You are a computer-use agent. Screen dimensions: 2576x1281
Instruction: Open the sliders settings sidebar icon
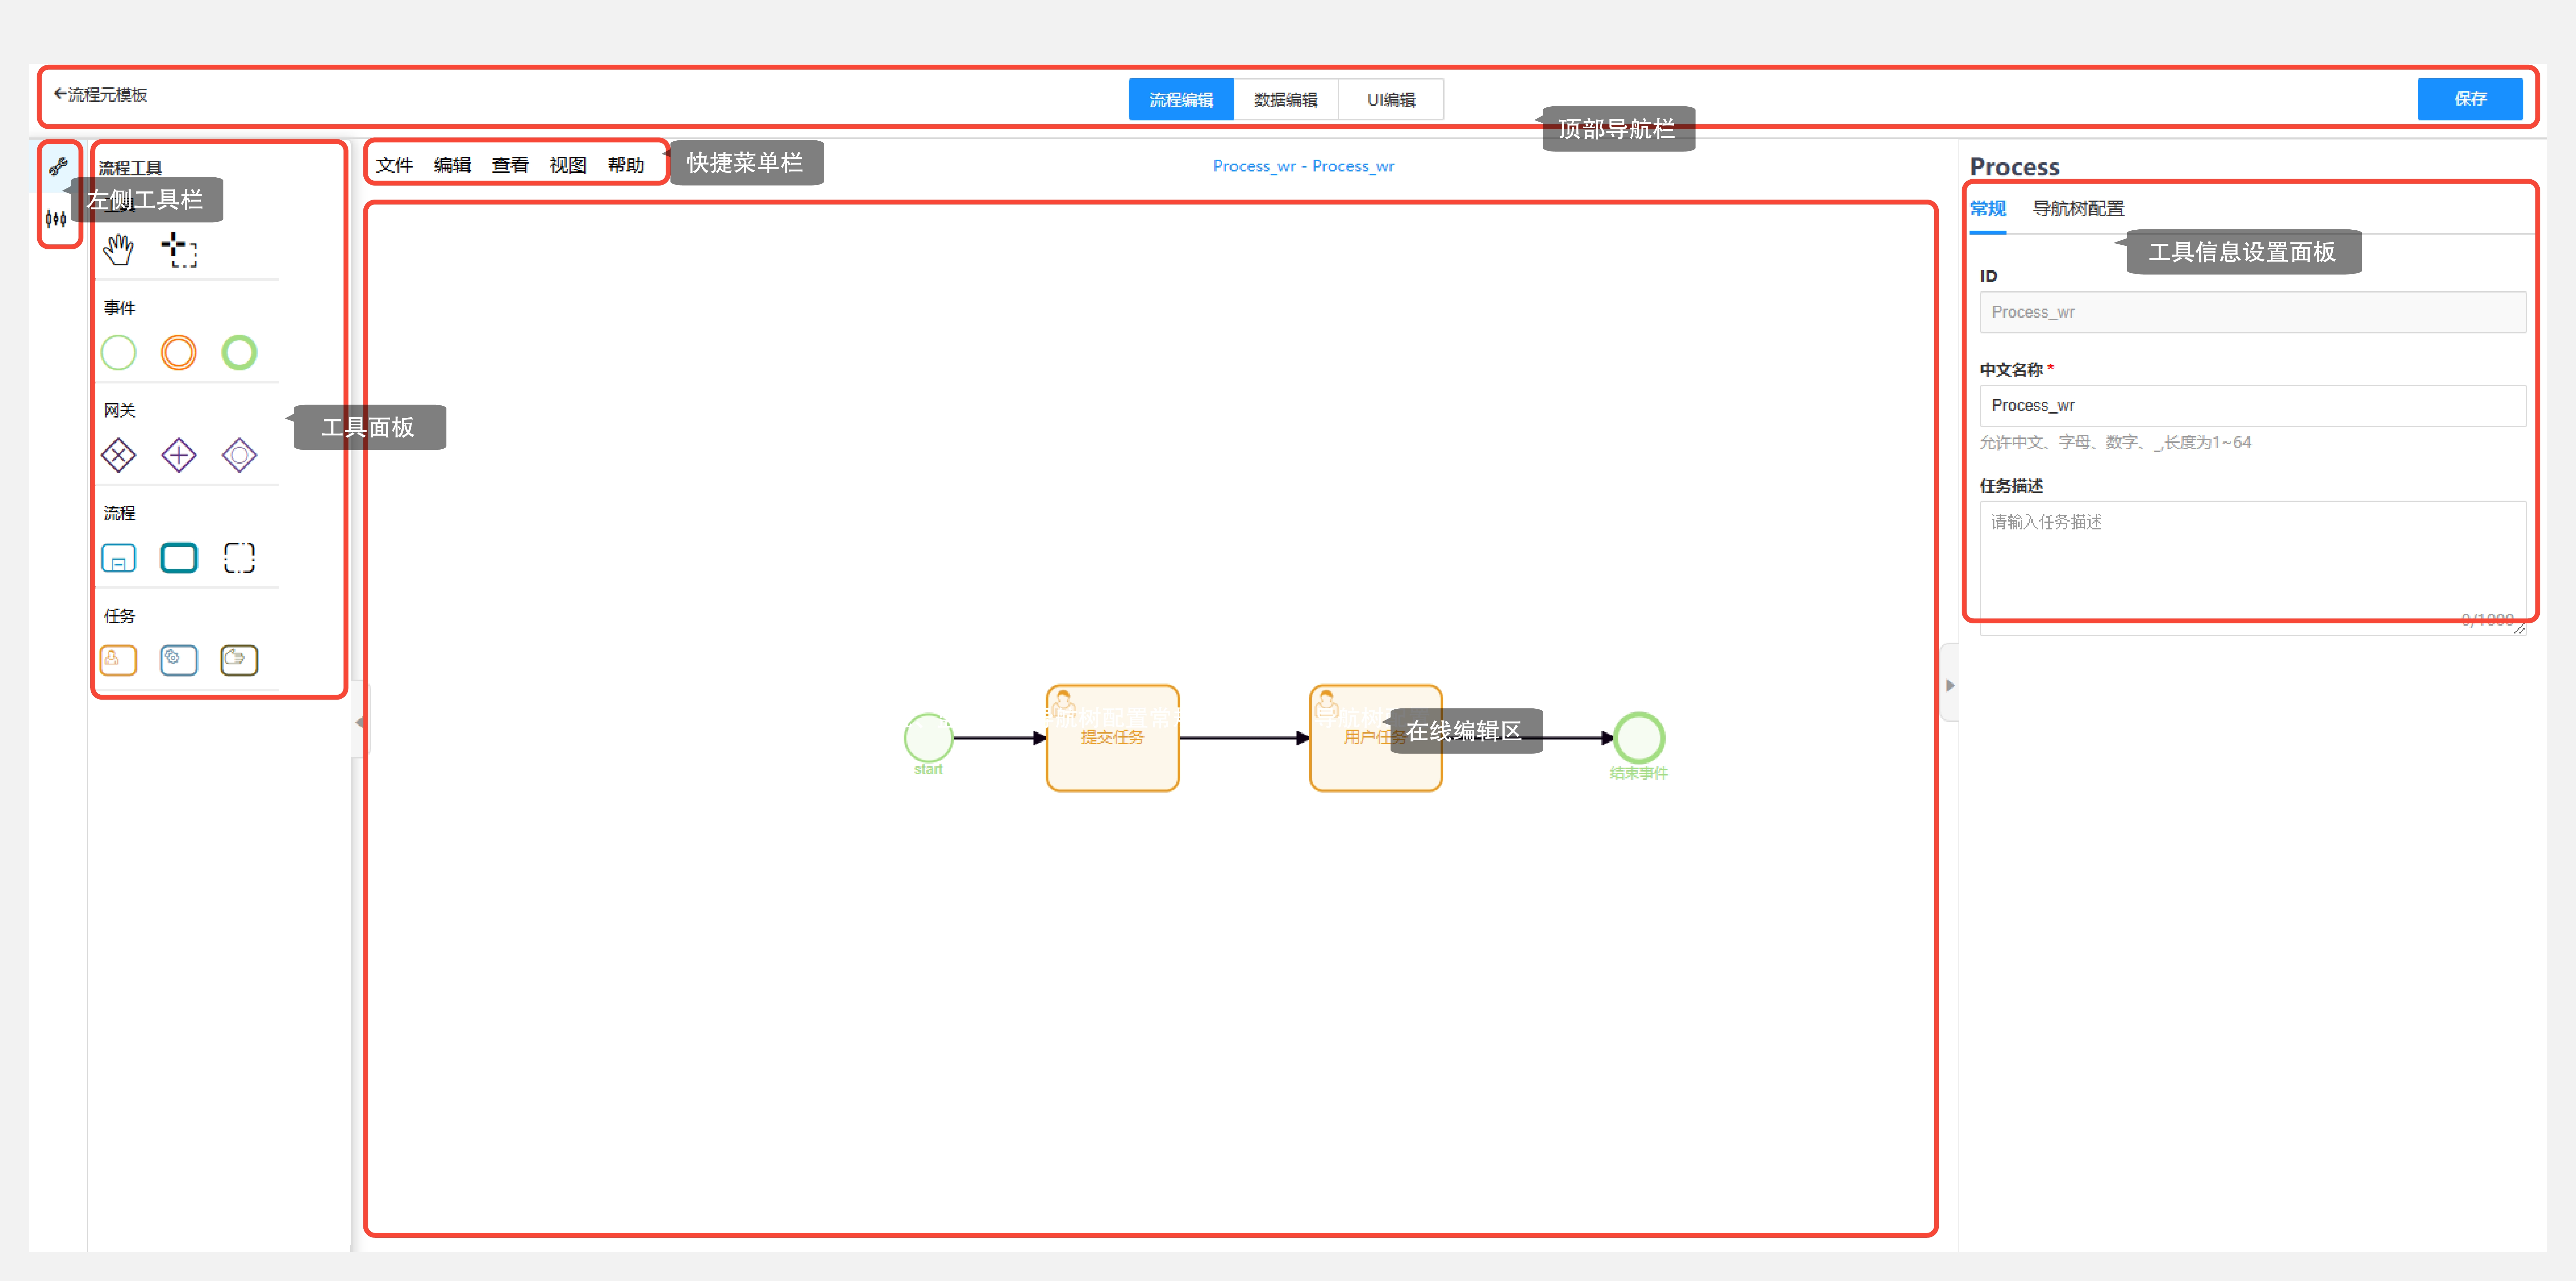click(x=56, y=218)
